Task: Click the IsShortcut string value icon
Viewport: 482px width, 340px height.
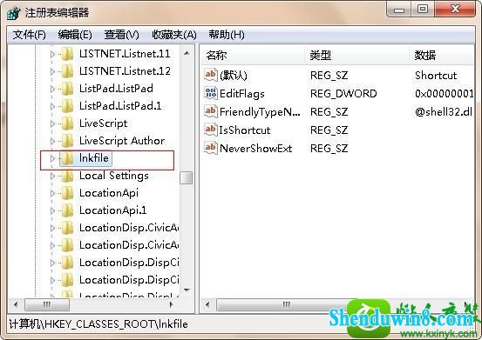Action: (x=211, y=130)
